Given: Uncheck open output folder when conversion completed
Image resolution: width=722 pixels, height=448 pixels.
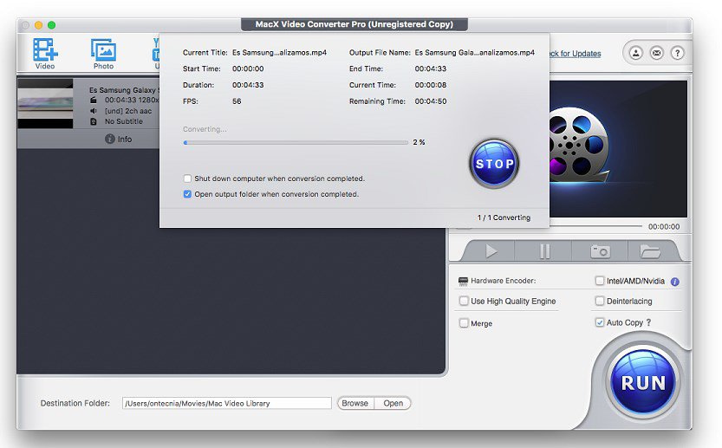Looking at the screenshot, I should coord(187,194).
